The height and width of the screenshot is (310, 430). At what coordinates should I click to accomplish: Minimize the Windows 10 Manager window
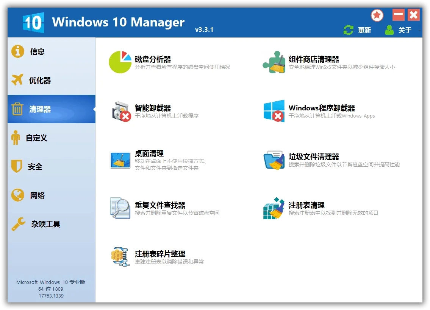point(399,15)
